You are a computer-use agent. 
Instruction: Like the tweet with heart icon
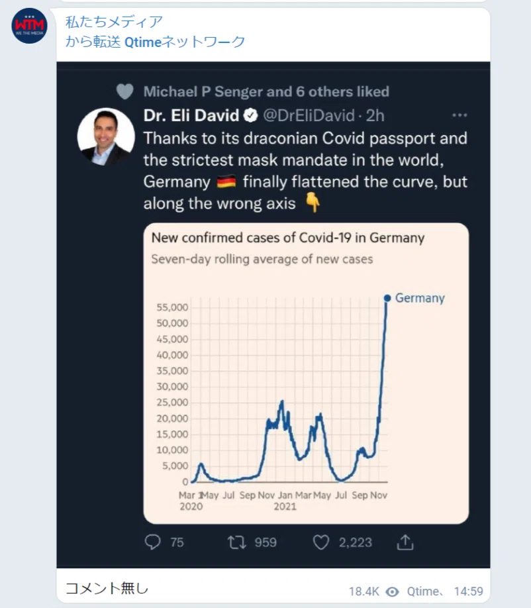[321, 542]
